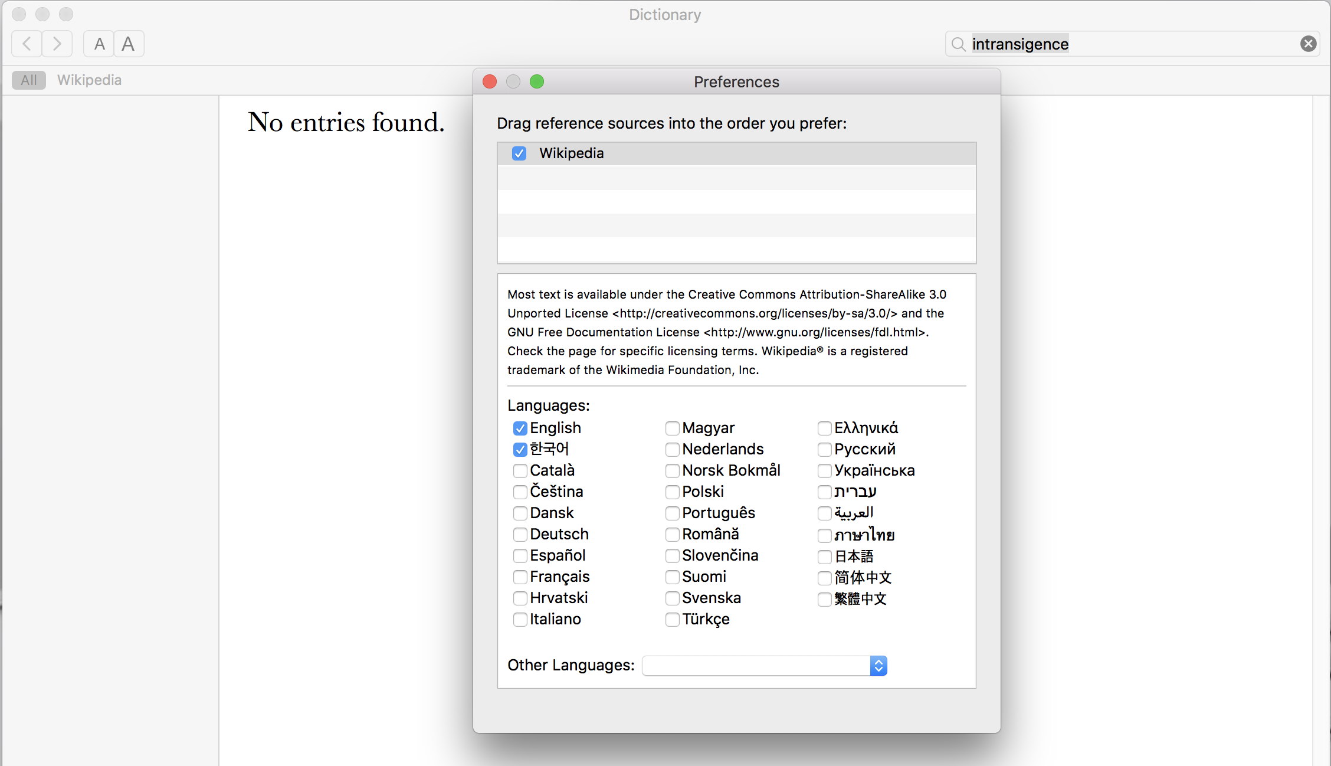Select the Wikipedia row in sources list
Screen dimensions: 1331x766
736,153
